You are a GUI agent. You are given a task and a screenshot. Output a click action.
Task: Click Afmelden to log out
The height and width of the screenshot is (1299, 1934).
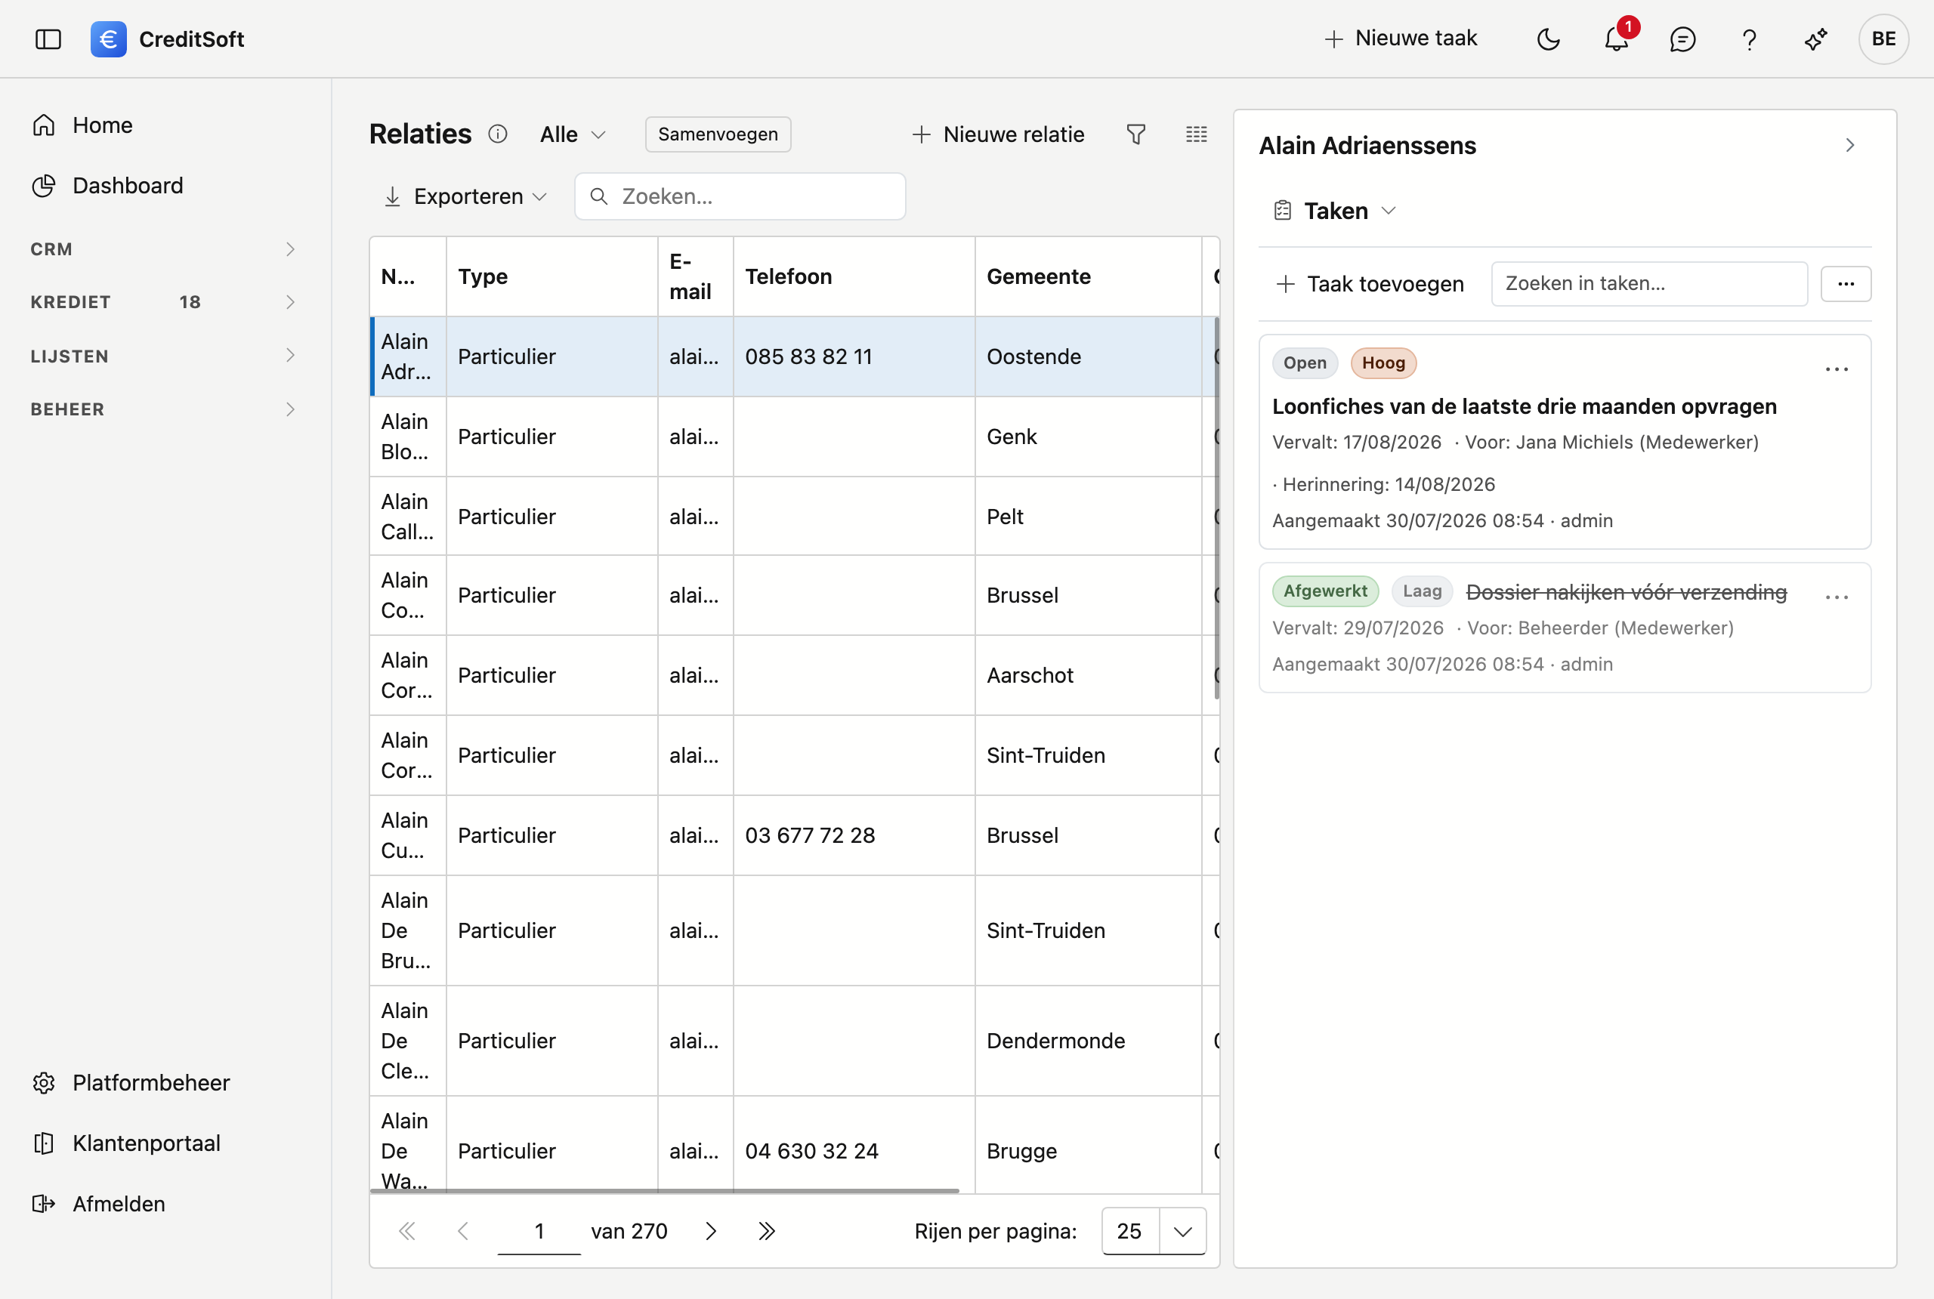[x=119, y=1204]
